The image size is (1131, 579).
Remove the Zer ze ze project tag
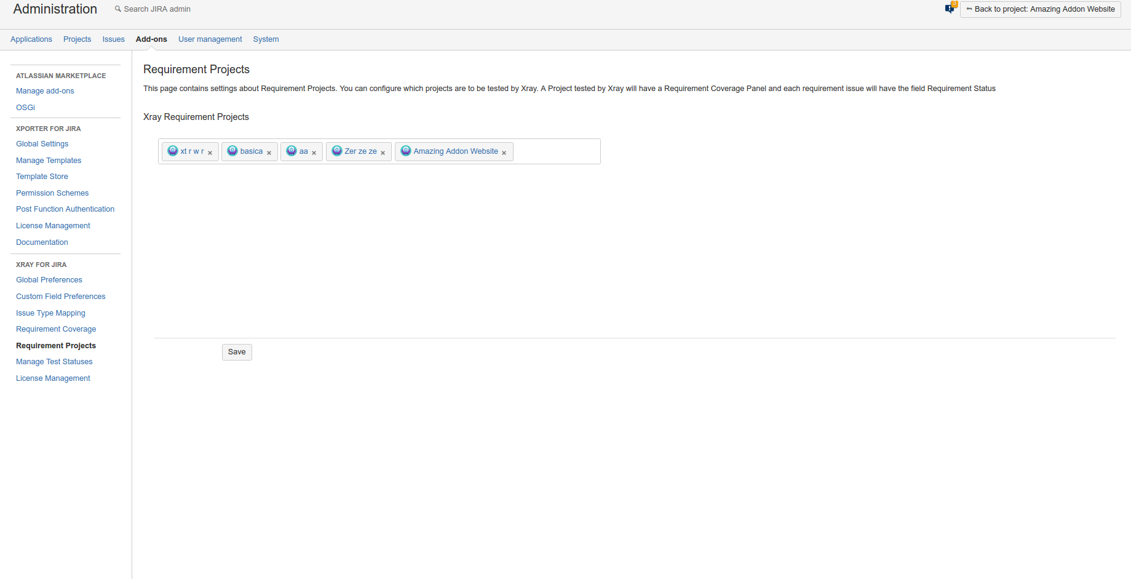383,153
